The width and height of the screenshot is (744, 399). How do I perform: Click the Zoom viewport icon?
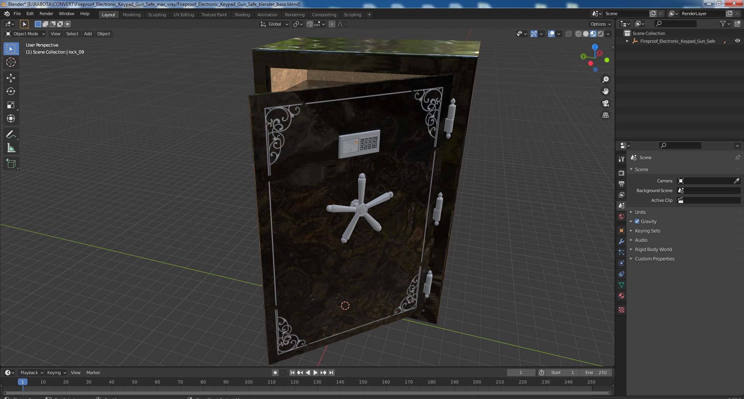(606, 80)
